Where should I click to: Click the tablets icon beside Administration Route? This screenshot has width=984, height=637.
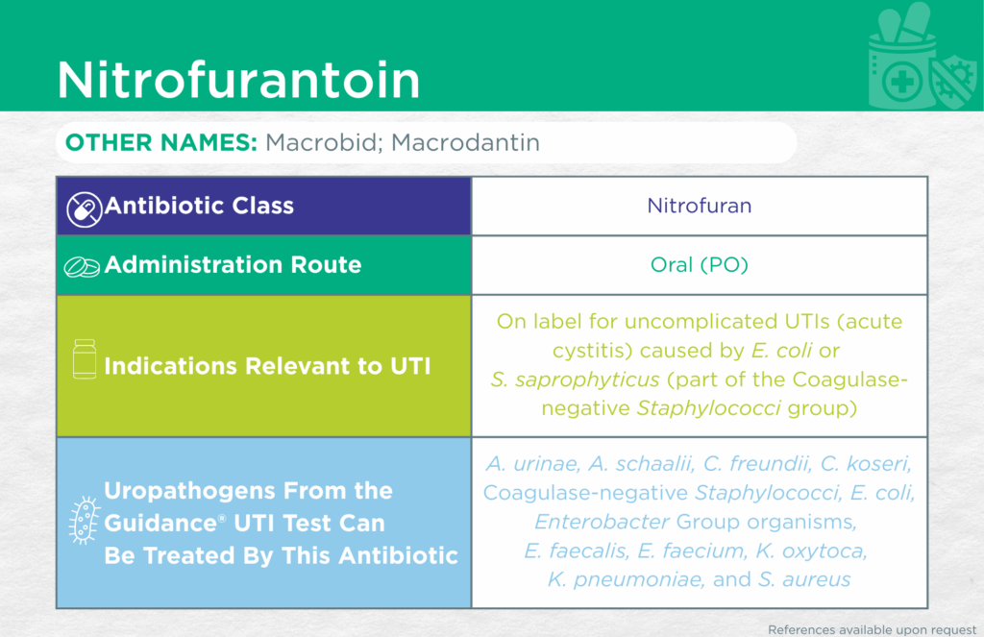pyautogui.click(x=81, y=266)
